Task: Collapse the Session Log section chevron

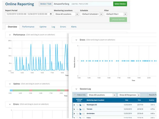Action: (x=76, y=89)
